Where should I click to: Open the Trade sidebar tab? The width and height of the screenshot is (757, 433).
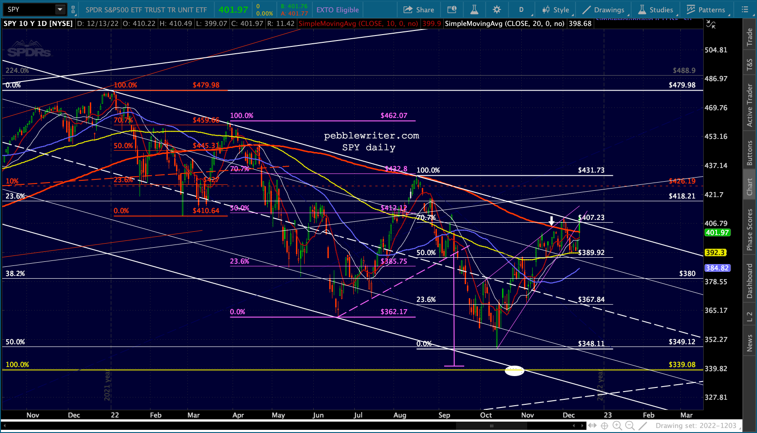click(750, 37)
